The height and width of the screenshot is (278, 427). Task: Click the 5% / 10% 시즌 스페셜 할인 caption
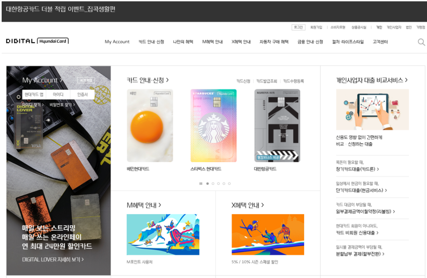(255, 262)
